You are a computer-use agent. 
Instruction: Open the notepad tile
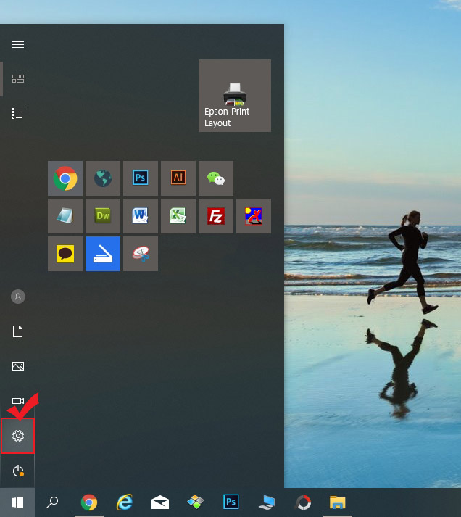[65, 216]
